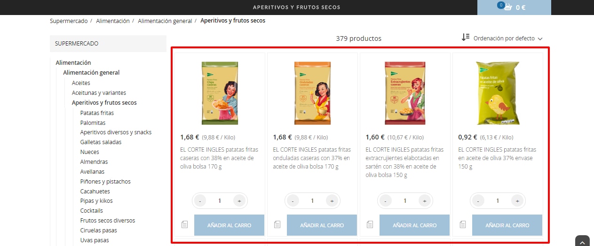Screen dimensions: 594x246
Task: Add Chips caseras 170 g to cart
Action: pyautogui.click(x=229, y=225)
